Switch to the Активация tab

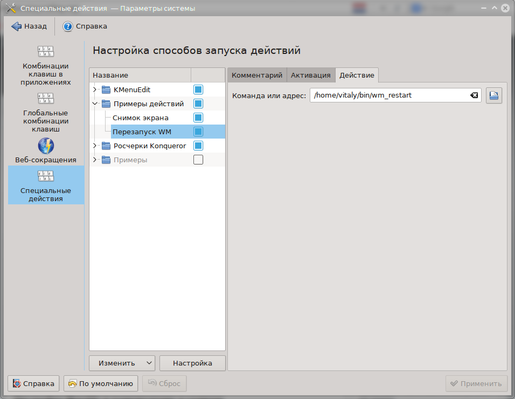pos(310,75)
